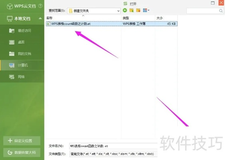Close the 打开 dialog
The image size is (225, 160).
click(x=221, y=3)
